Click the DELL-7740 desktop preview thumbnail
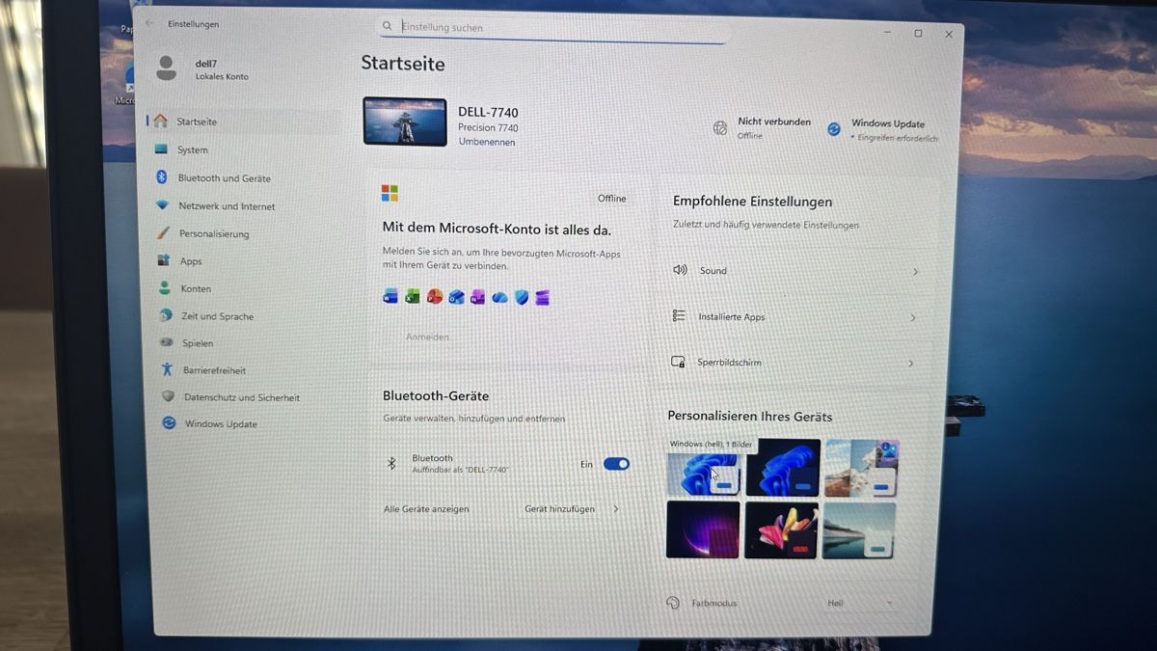 (x=405, y=122)
